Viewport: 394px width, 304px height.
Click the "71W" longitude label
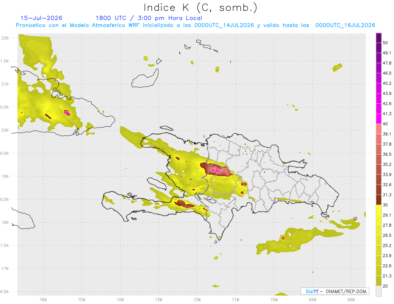(235, 299)
